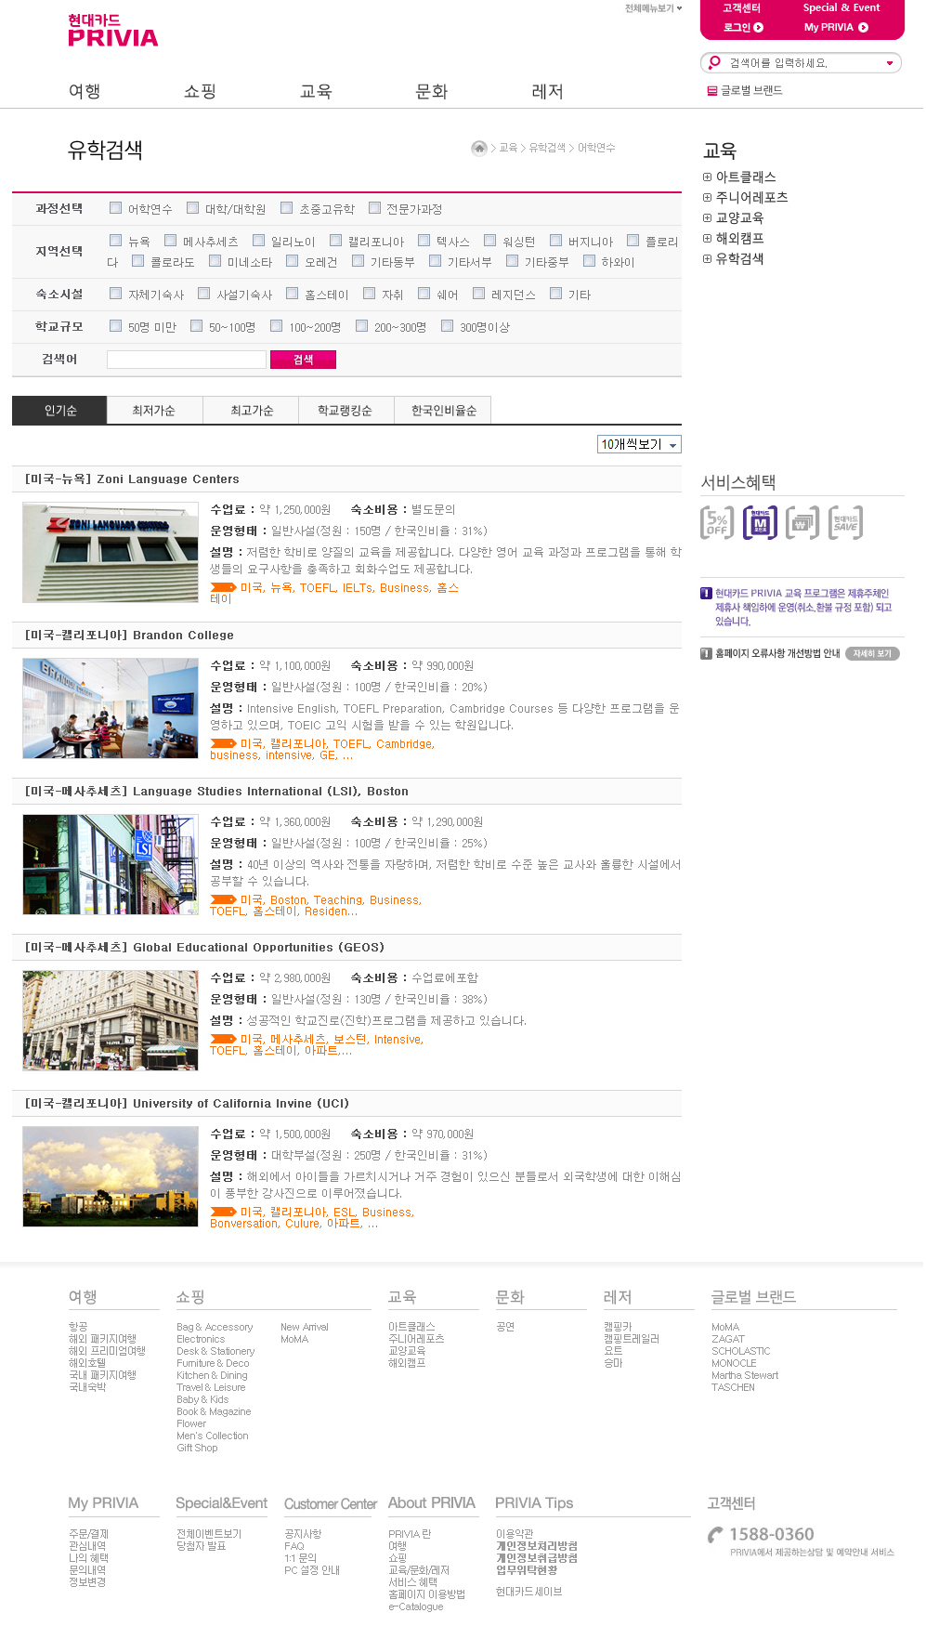Viewport: 926px width, 1626px height.
Task: Select the 300명이상 school size checkbox
Action: tap(448, 326)
